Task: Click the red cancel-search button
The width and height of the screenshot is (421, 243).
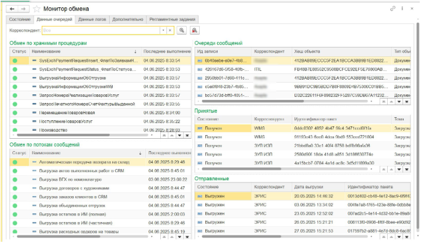Action: pyautogui.click(x=194, y=30)
